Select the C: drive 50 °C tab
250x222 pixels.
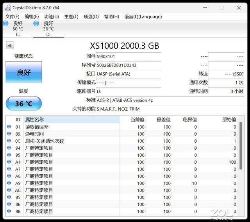click(x=18, y=29)
